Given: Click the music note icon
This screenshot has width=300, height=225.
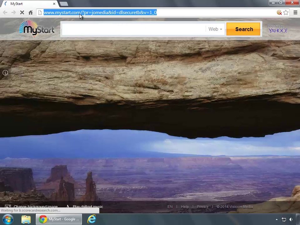Looking at the screenshot, I should tap(68, 207).
